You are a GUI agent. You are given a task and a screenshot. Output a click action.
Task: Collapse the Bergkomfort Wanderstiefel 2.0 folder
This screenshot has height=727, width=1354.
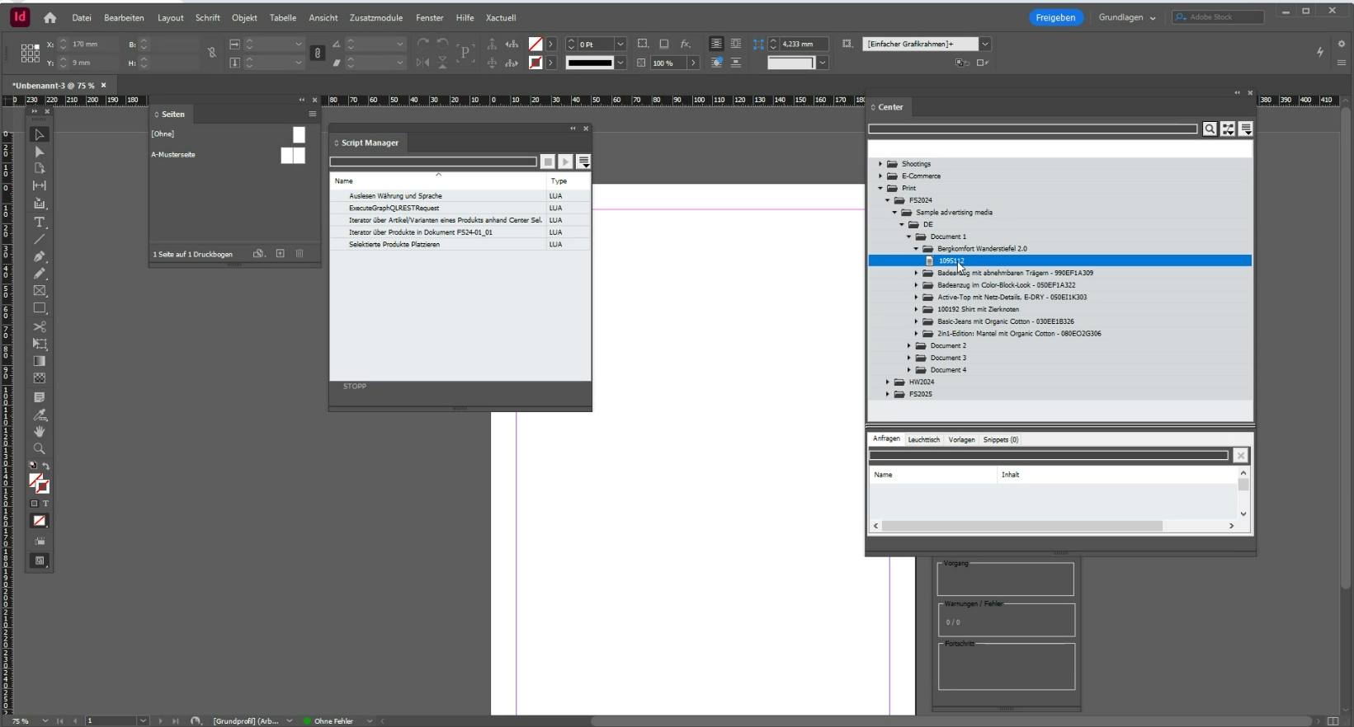coord(916,249)
